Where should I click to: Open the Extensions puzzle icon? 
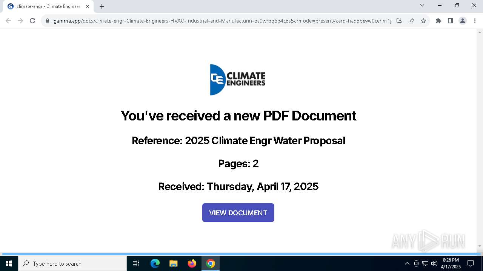pos(438,21)
